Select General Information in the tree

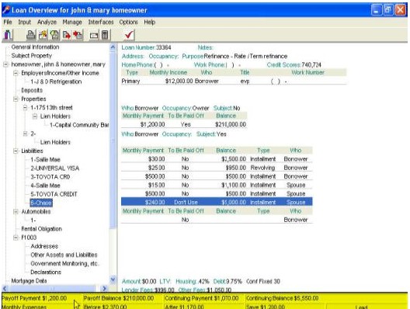35,47
